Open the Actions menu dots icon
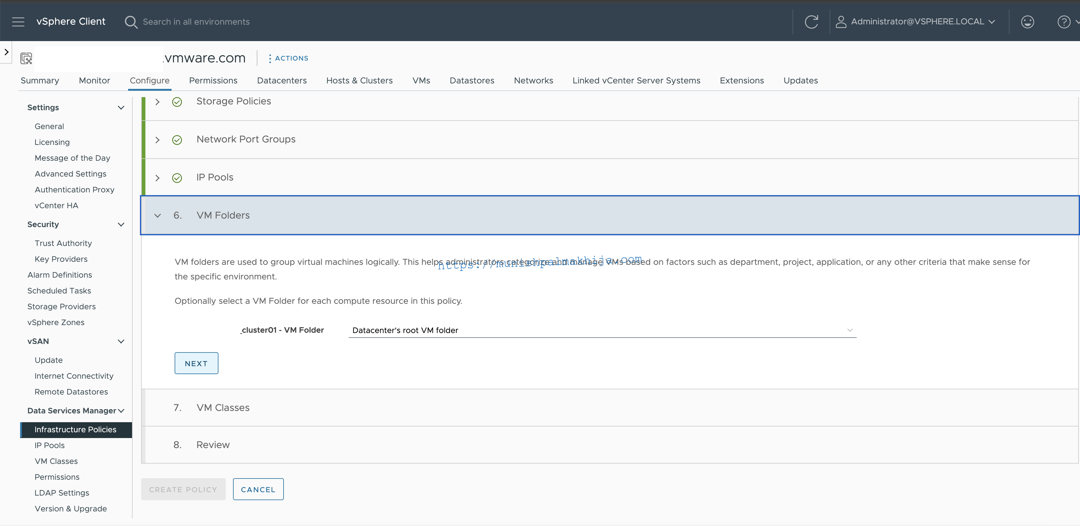Viewport: 1080px width, 526px height. (270, 59)
